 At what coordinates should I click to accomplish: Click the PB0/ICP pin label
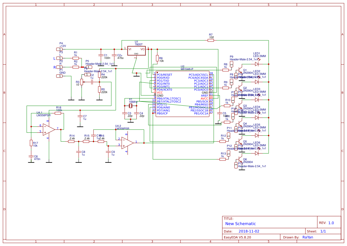click(x=162, y=113)
